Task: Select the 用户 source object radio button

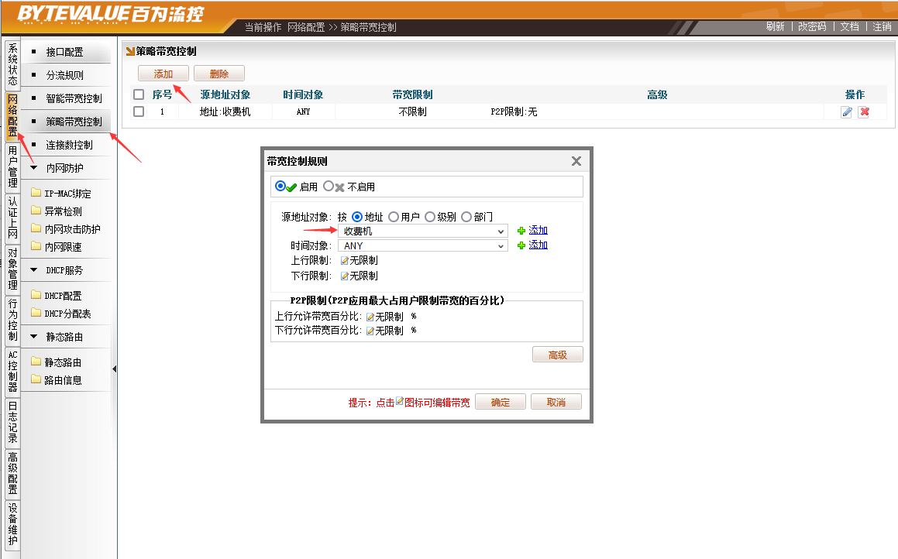Action: [394, 217]
